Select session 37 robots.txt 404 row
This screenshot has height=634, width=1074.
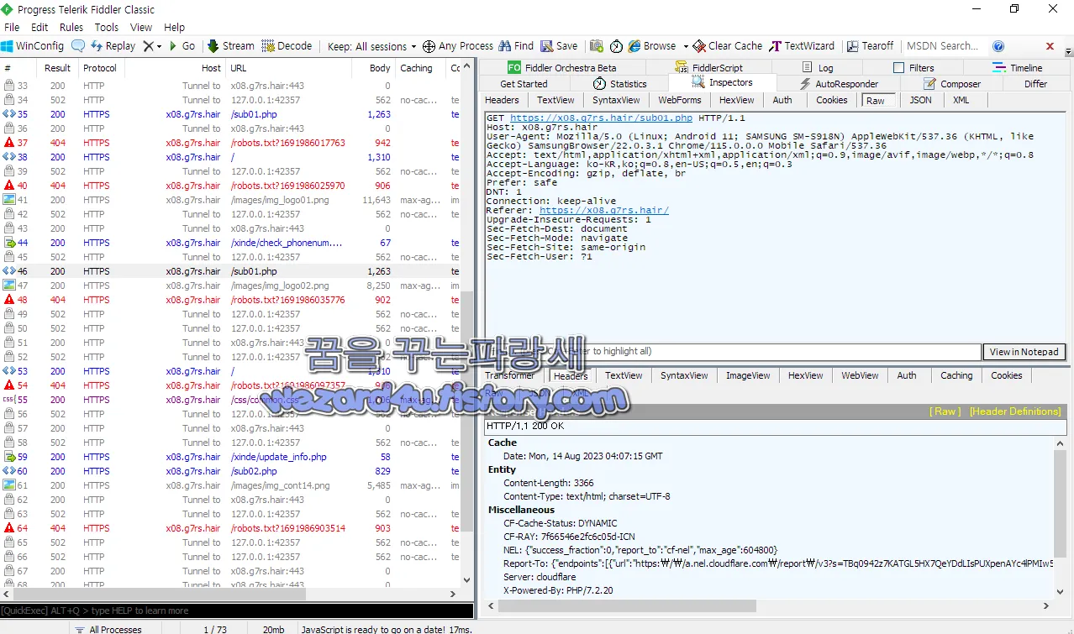tap(231, 143)
